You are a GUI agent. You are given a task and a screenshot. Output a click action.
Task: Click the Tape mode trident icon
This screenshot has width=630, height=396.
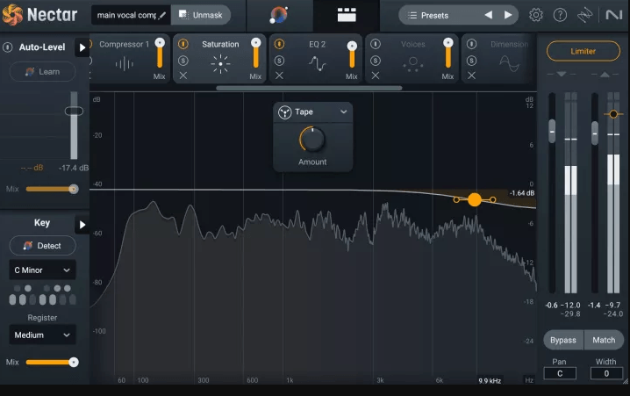pos(284,112)
